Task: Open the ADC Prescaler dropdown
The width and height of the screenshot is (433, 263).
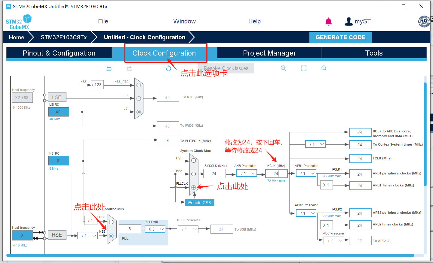Action: (x=334, y=240)
